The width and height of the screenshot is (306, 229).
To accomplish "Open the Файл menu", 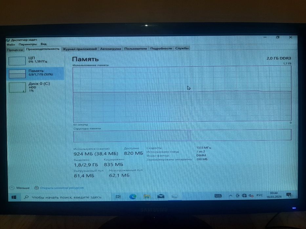I will [10, 44].
